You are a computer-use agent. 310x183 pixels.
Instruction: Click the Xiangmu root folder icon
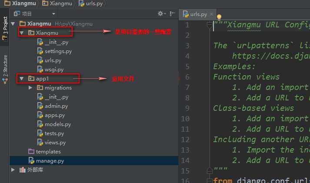click(x=23, y=24)
